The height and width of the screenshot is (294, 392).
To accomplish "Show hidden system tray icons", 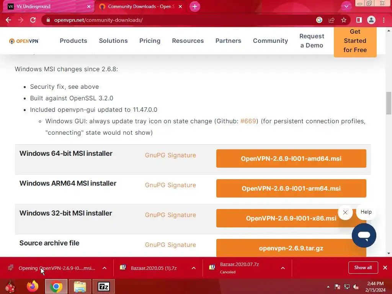I will coord(328,287).
